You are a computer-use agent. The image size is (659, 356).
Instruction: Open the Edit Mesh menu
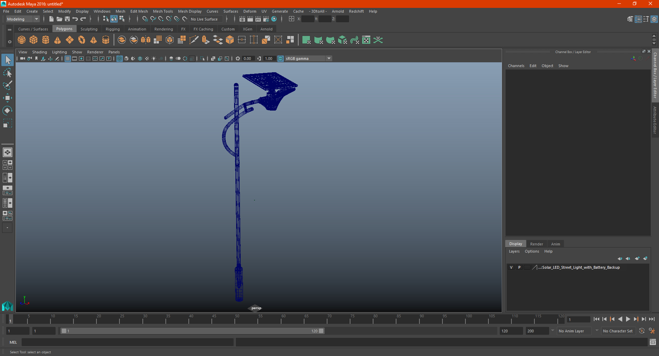[139, 11]
